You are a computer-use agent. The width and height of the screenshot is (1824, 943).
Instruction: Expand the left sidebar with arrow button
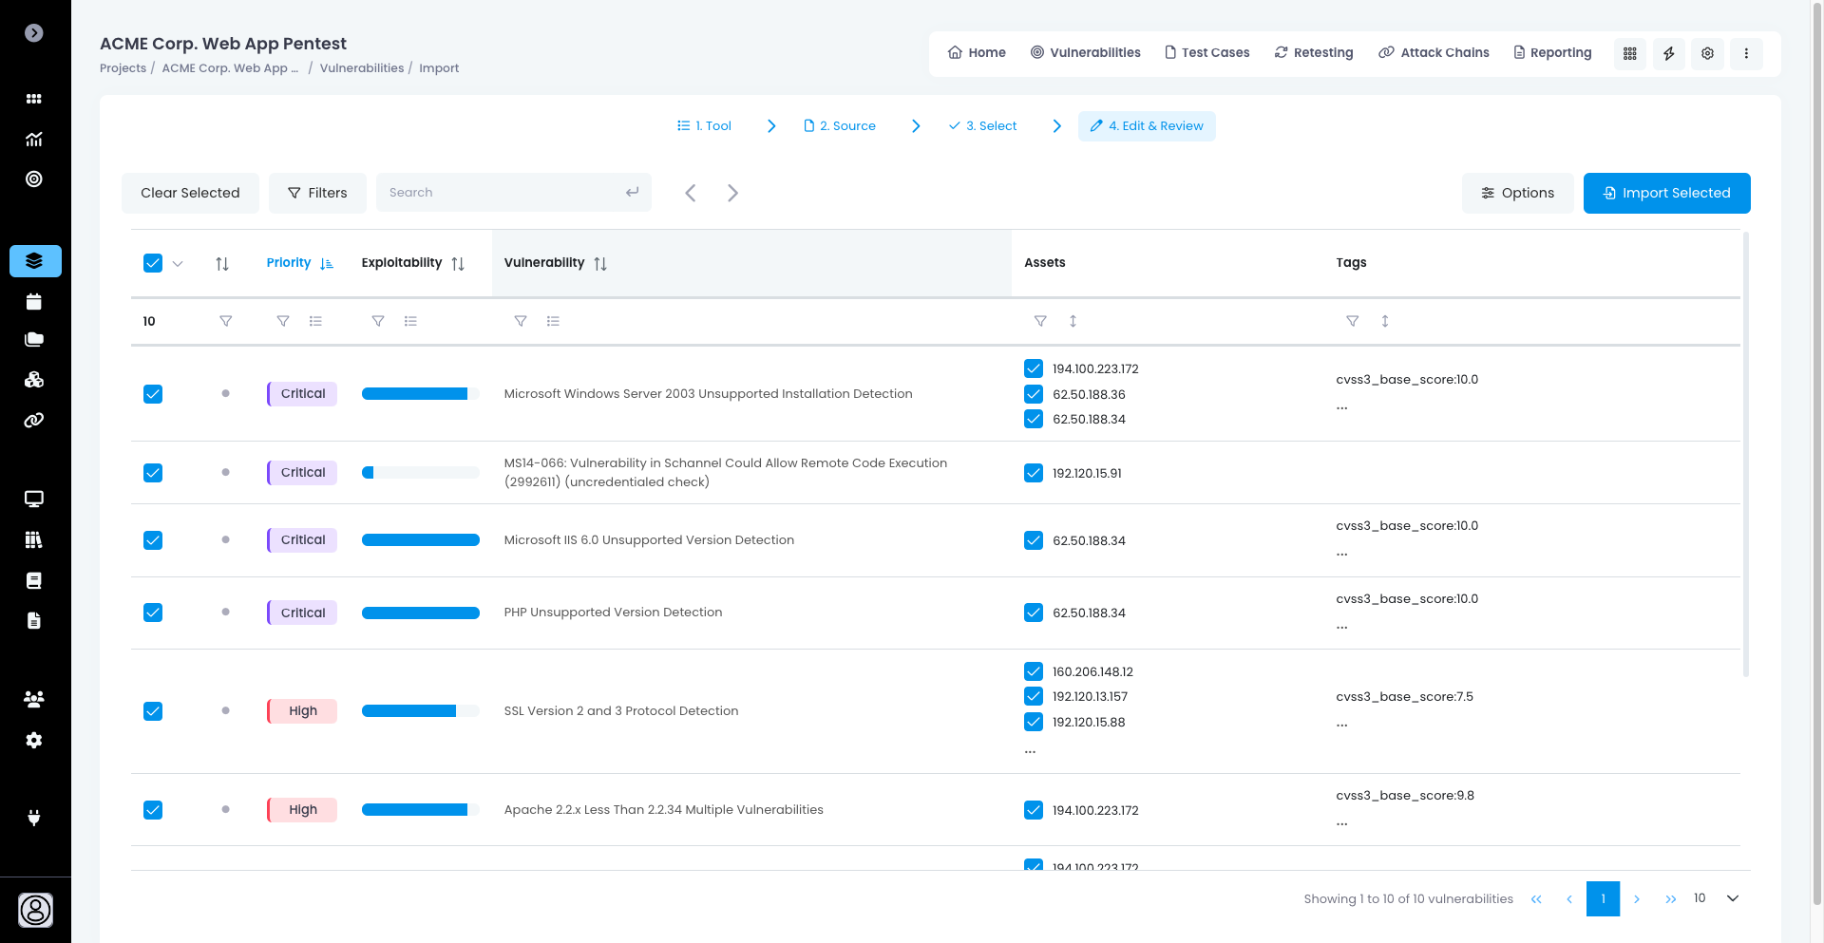[x=34, y=33]
